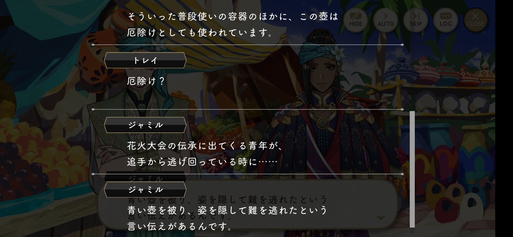
Task: Tap the line 青い壺を被り
Action: pos(227,210)
